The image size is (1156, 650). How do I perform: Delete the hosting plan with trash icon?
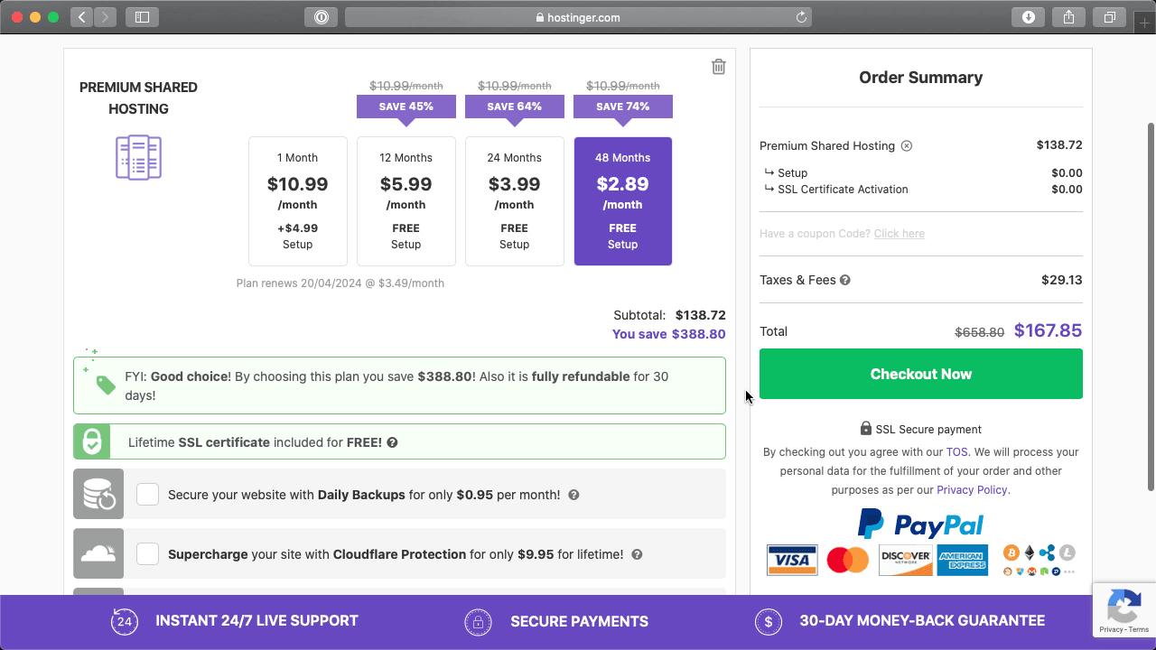pos(718,66)
